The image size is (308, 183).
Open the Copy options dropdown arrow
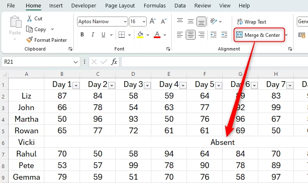pyautogui.click(x=53, y=29)
